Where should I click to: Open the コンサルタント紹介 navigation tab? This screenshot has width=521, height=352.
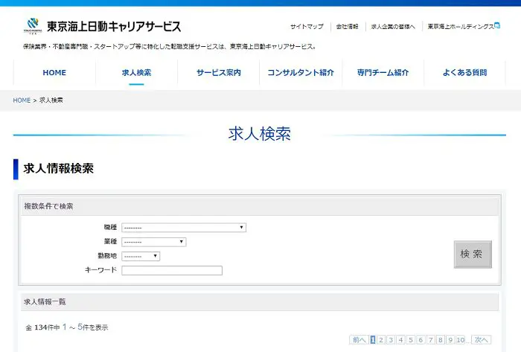pos(301,72)
